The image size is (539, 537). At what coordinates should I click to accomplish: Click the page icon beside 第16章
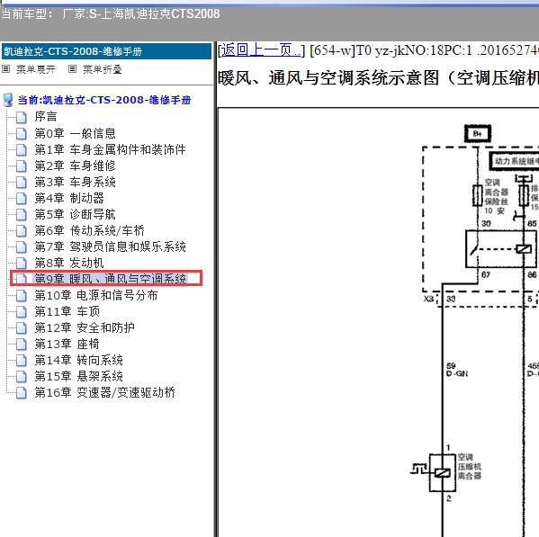(x=22, y=393)
